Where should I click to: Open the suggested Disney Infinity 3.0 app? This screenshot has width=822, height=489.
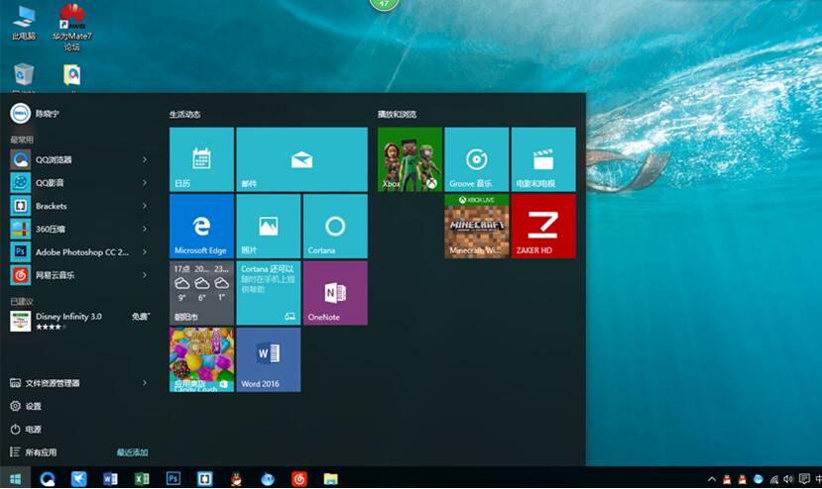tap(80, 321)
